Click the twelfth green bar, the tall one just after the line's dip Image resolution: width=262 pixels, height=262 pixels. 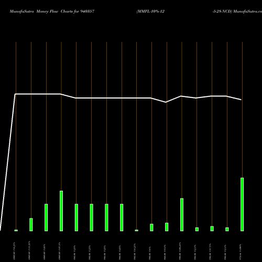(182, 214)
